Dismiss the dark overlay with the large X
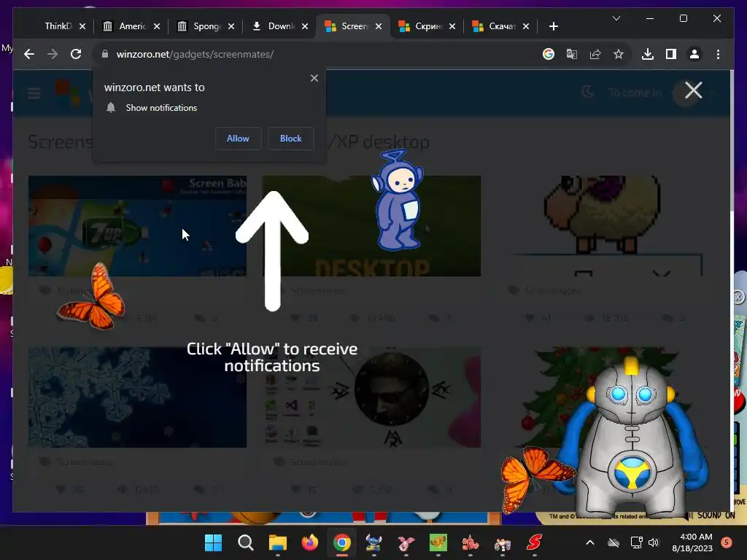747x560 pixels. coord(694,90)
